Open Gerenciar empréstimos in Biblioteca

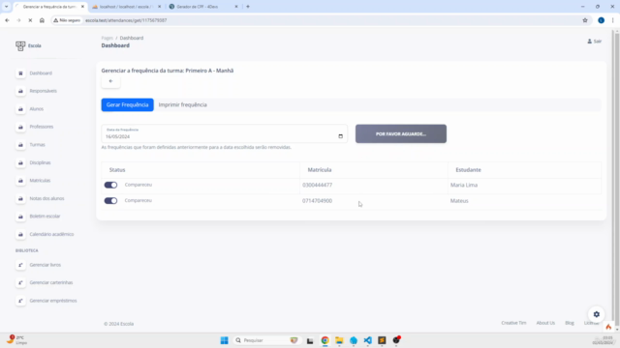pos(53,301)
